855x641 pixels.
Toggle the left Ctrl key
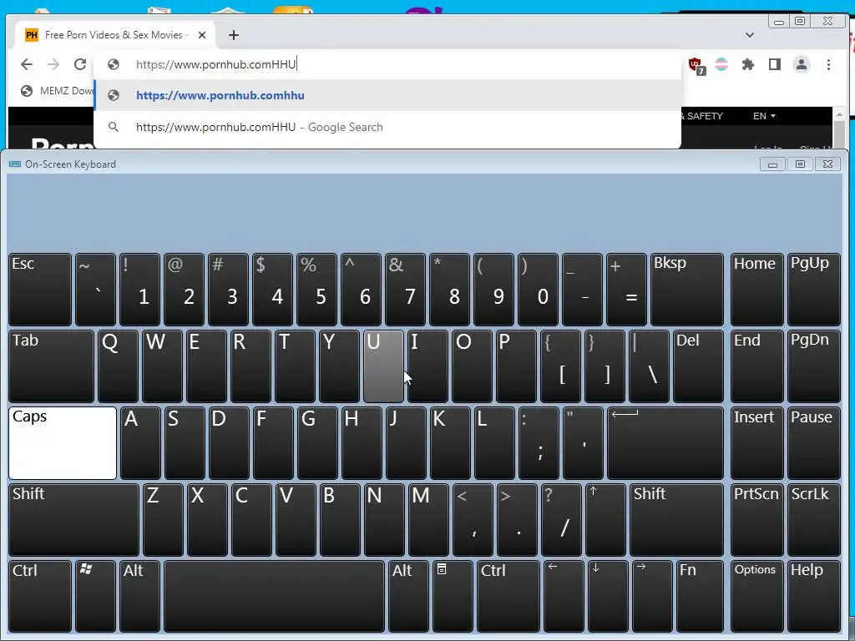40,596
